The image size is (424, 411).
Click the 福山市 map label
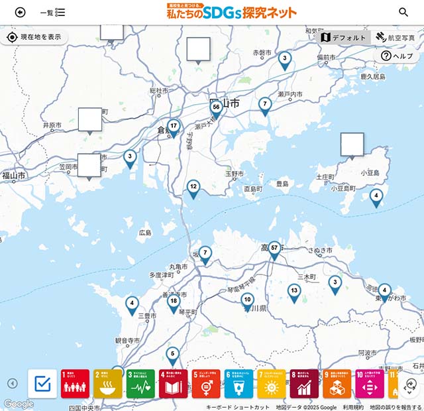[x=13, y=176]
